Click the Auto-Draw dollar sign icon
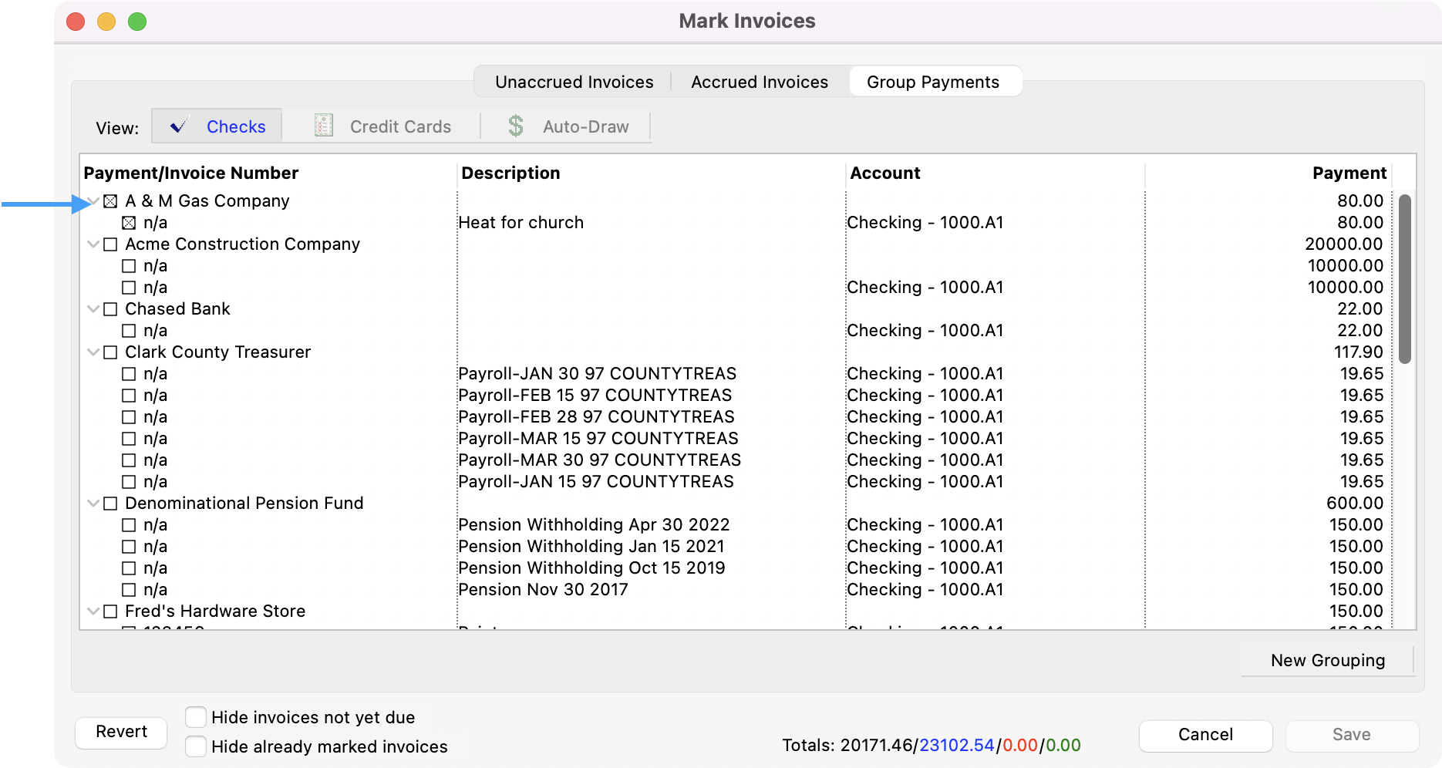 click(x=515, y=126)
